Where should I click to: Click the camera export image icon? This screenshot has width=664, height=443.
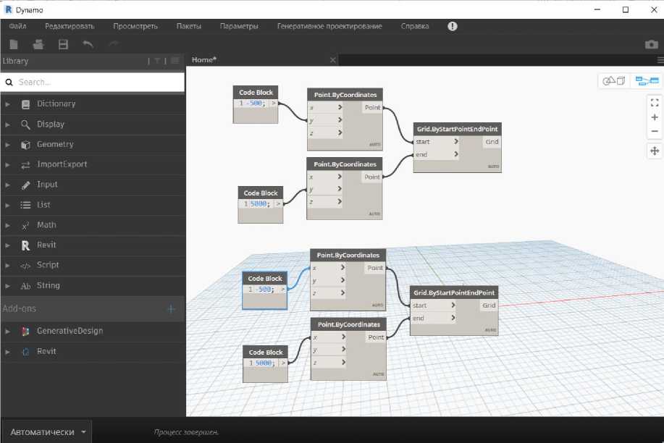(651, 44)
